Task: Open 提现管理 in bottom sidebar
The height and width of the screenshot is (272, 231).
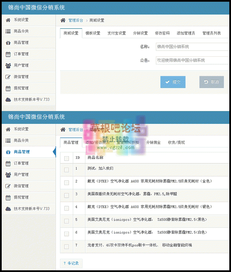Action: tap(29, 197)
